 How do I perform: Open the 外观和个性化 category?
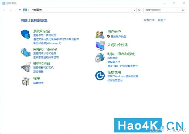pyautogui.click(x=117, y=45)
